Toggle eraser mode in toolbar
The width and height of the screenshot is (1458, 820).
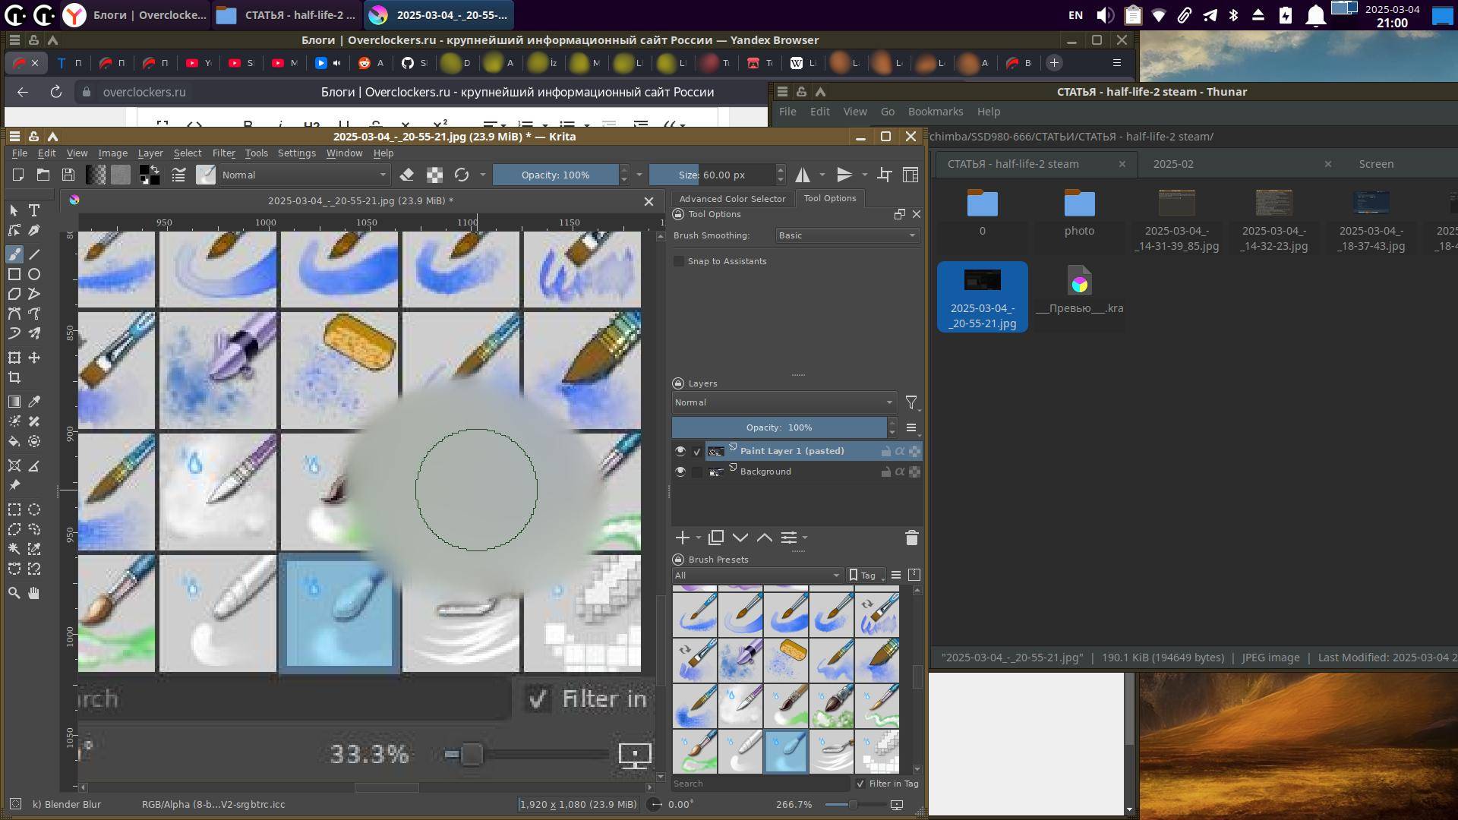pos(407,175)
